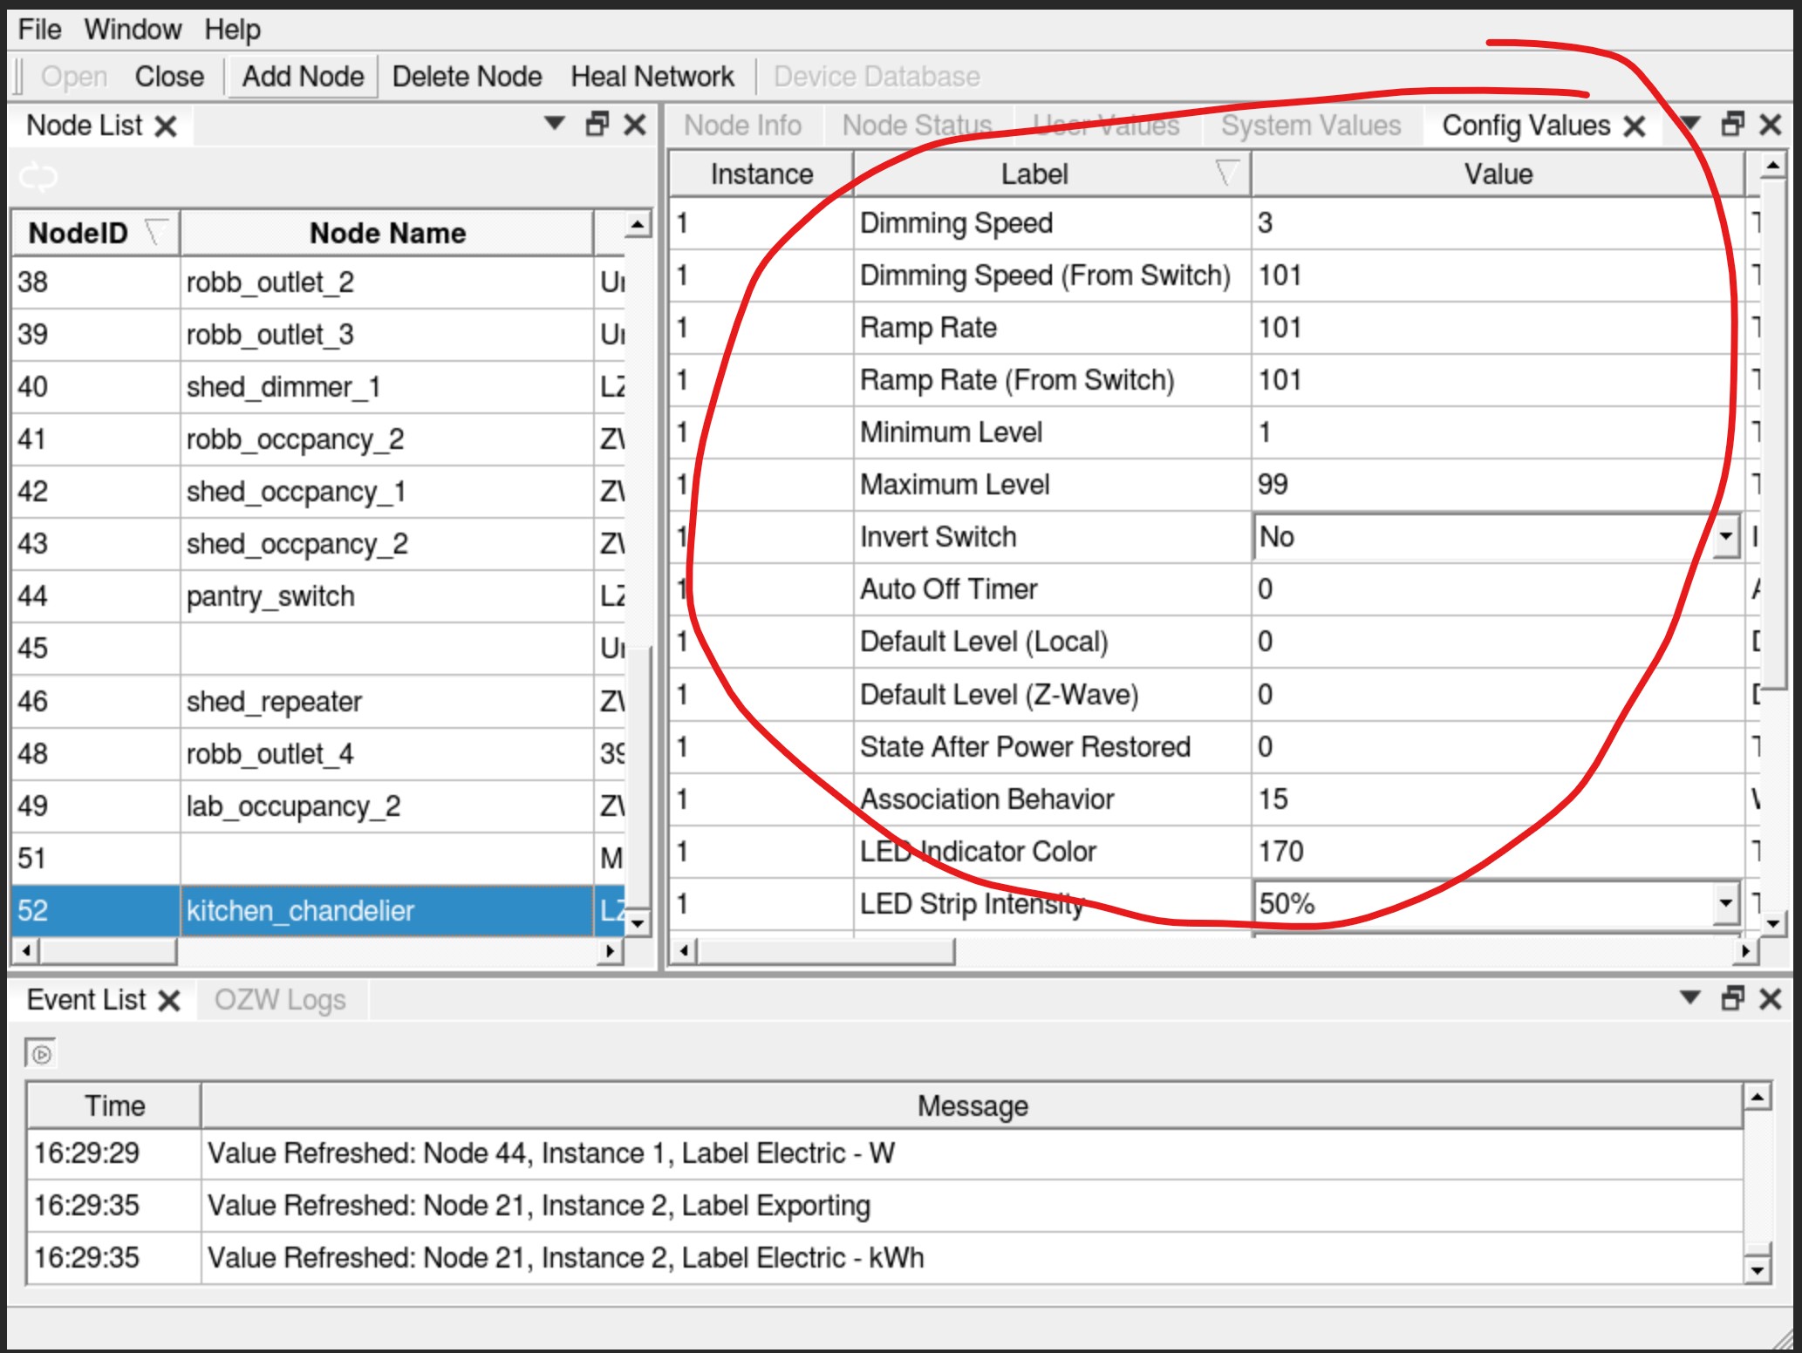Open the Window menu
Screen dimensions: 1802x1353
coord(133,30)
